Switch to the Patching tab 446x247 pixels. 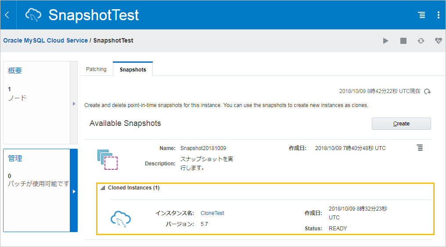[96, 69]
